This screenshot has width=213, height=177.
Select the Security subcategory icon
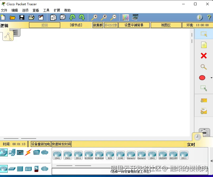tap(36, 169)
